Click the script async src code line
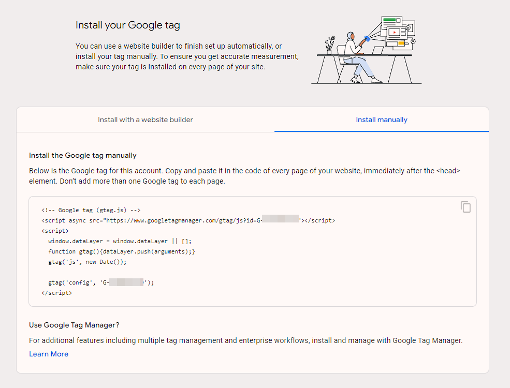The height and width of the screenshot is (388, 510). click(x=188, y=220)
